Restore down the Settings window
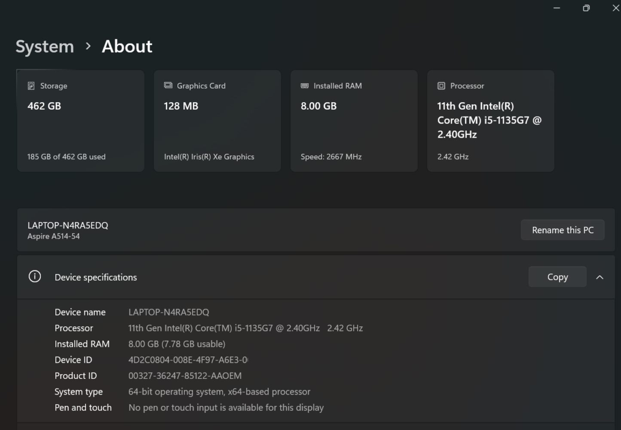Screen dimensions: 621x430 point(586,8)
